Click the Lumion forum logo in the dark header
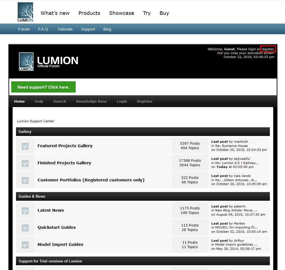 point(48,61)
